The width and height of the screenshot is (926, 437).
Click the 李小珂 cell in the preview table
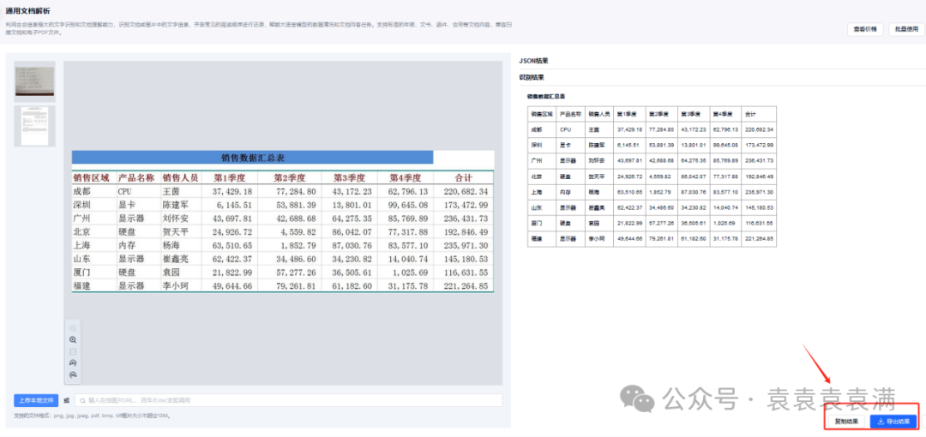coord(176,286)
